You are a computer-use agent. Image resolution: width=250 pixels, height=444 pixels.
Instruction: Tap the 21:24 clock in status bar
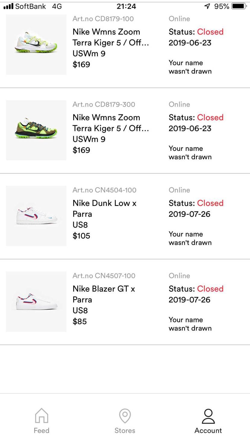[126, 6]
